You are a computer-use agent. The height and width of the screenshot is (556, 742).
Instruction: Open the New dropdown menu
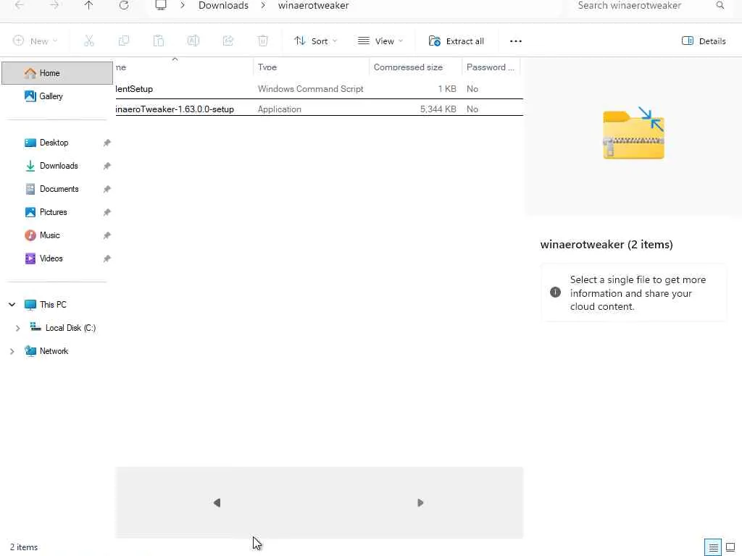point(36,41)
